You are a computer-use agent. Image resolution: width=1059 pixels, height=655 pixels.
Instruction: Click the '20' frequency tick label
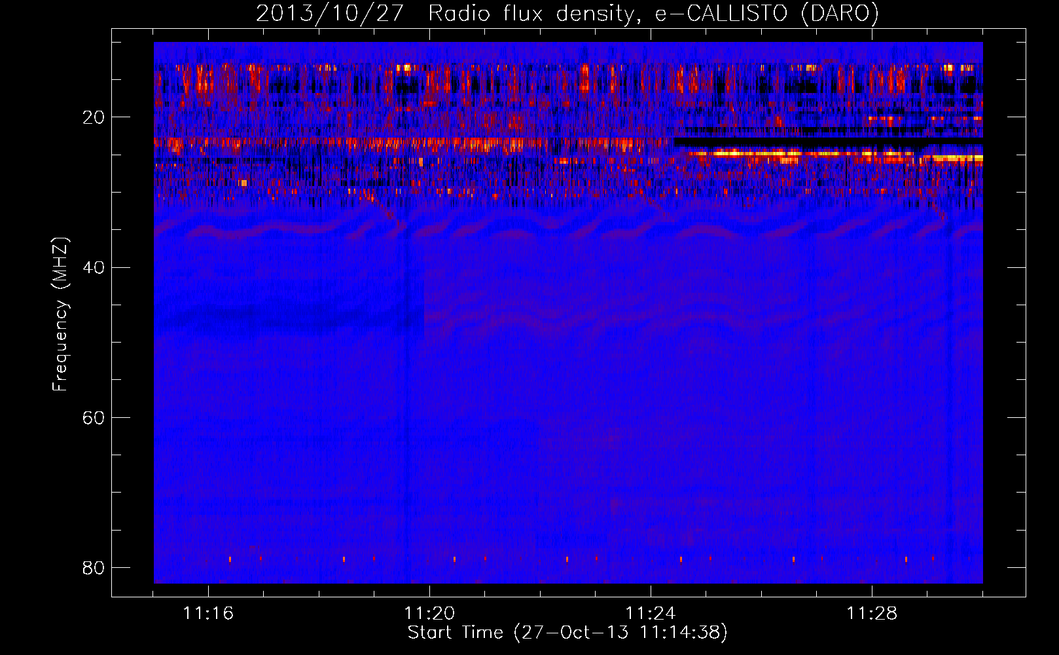[x=94, y=118]
